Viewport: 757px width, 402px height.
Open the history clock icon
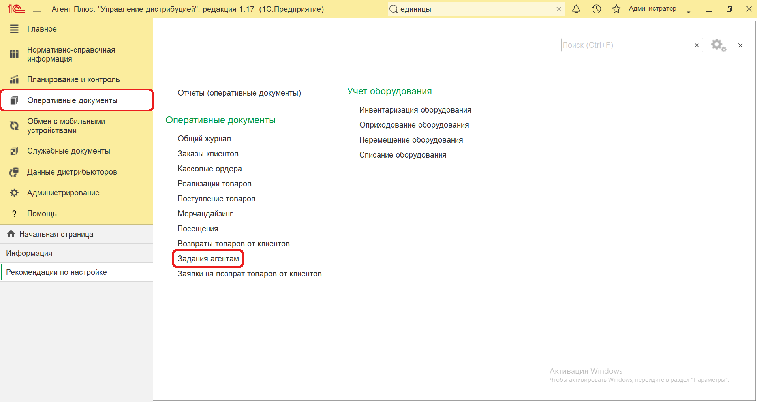(596, 9)
